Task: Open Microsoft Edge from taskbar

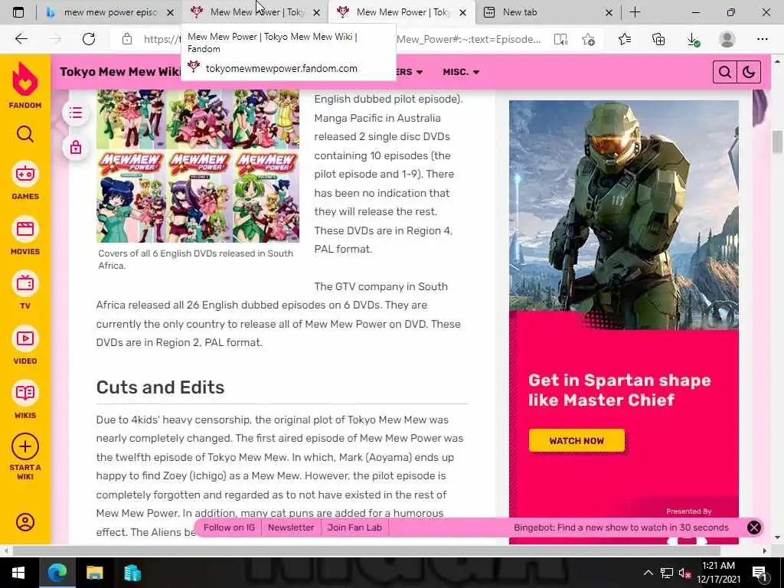Action: click(x=57, y=573)
